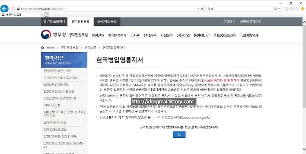This screenshot has width=306, height=154.
Task: Click the breadcrumb home circle icon
Action: pos(42,48)
